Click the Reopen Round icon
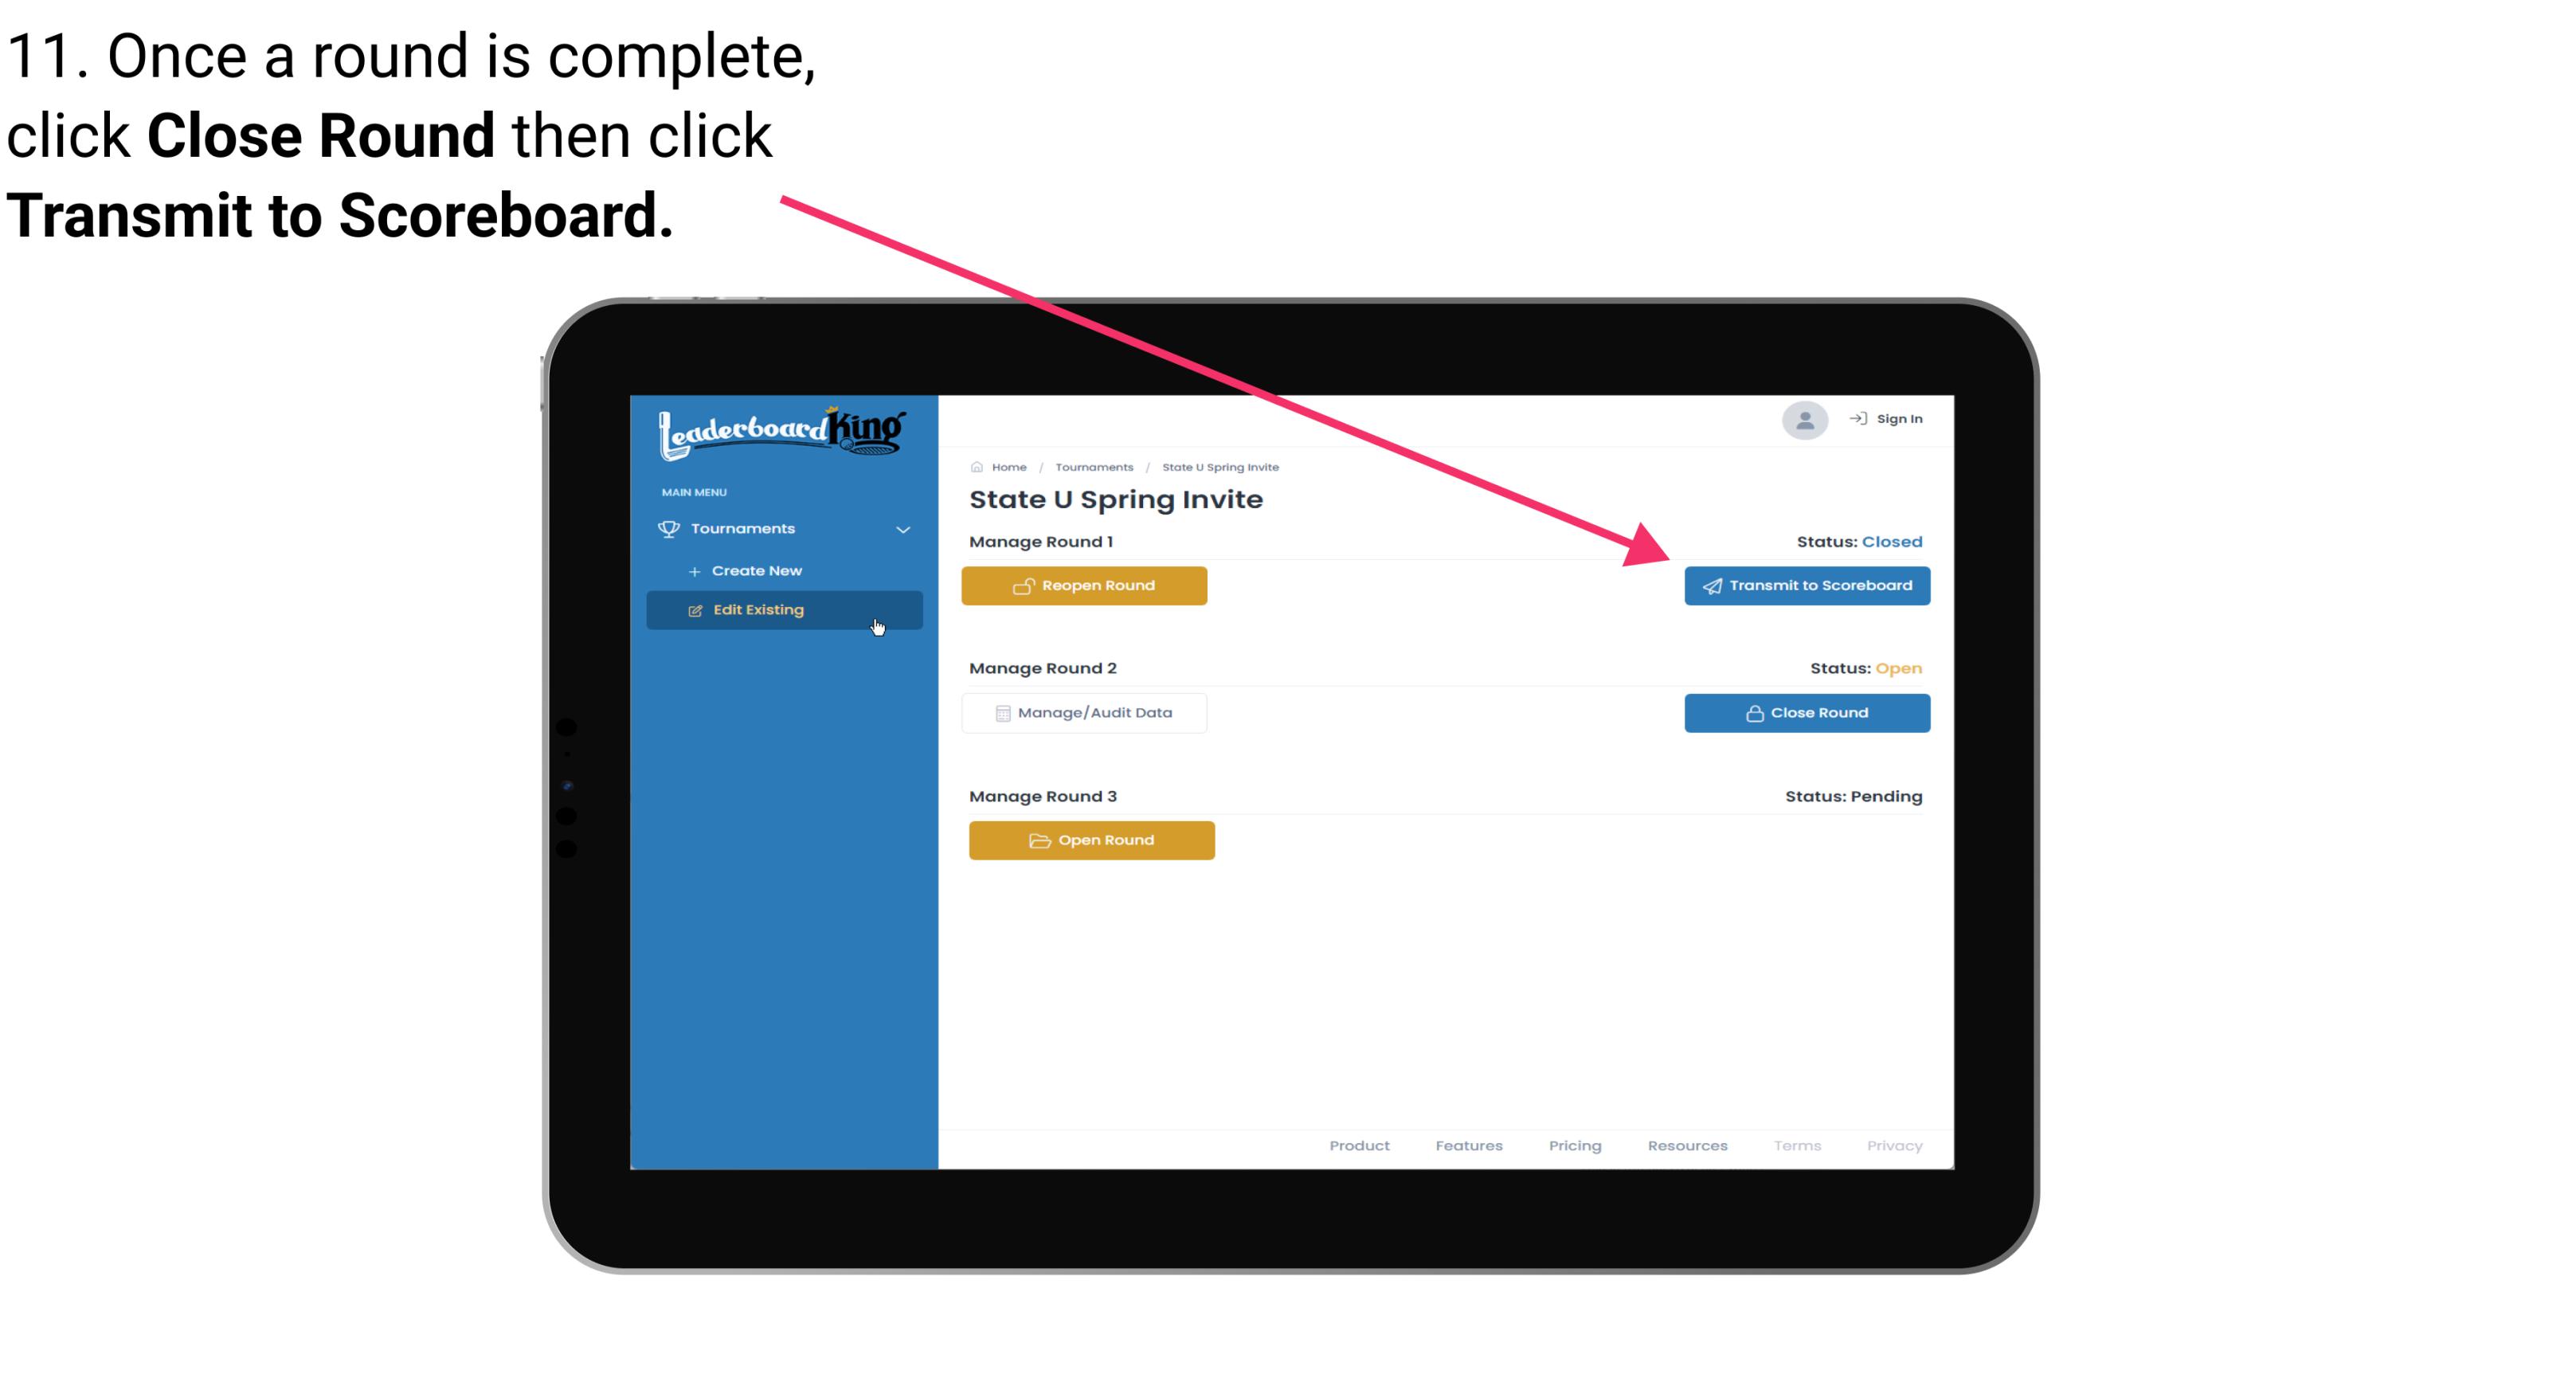The height and width of the screenshot is (1386, 2576). 1024,585
